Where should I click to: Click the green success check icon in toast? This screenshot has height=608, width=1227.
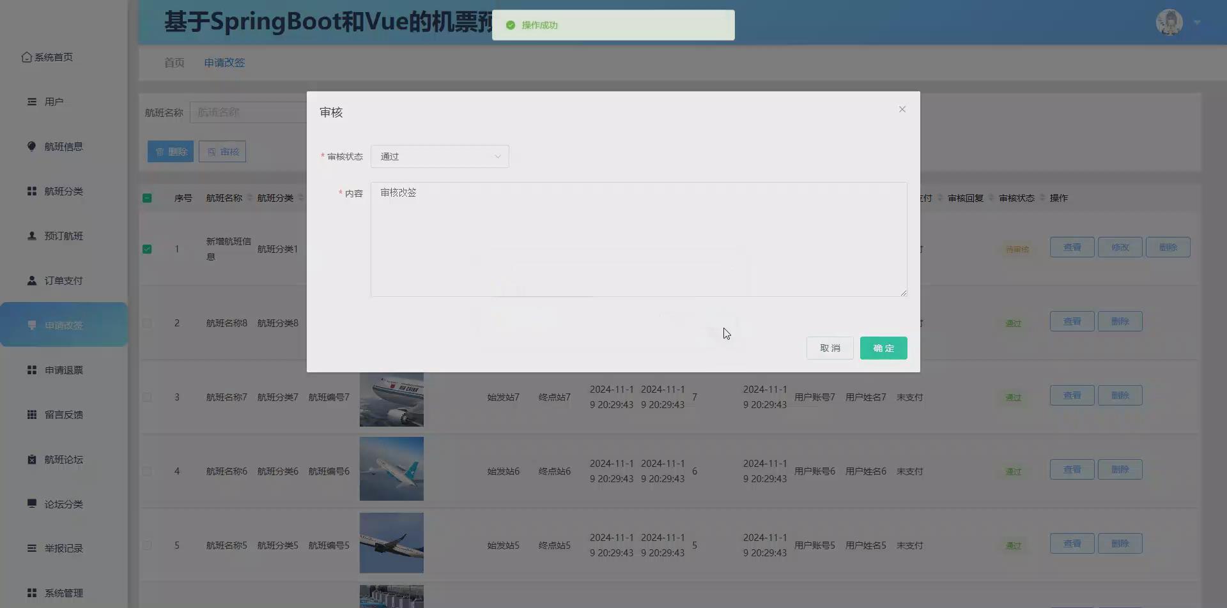click(x=511, y=25)
